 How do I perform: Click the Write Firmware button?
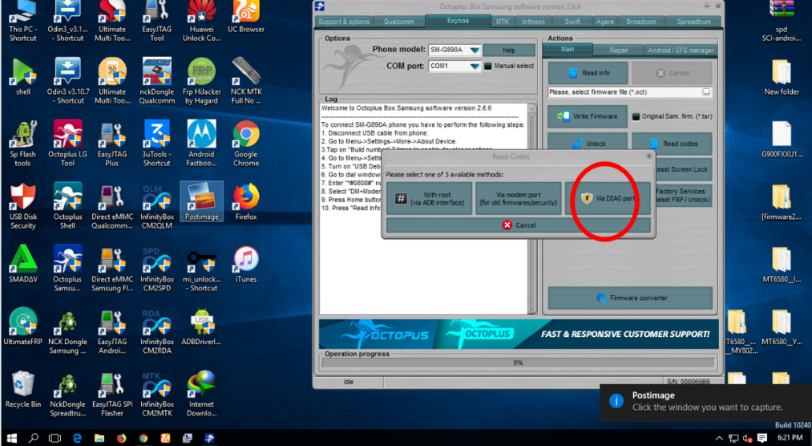(588, 116)
